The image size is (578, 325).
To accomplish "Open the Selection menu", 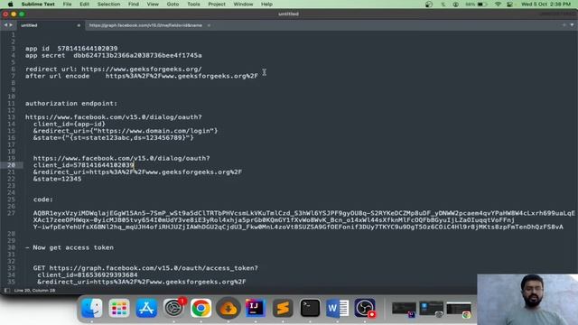I will coord(108,4).
